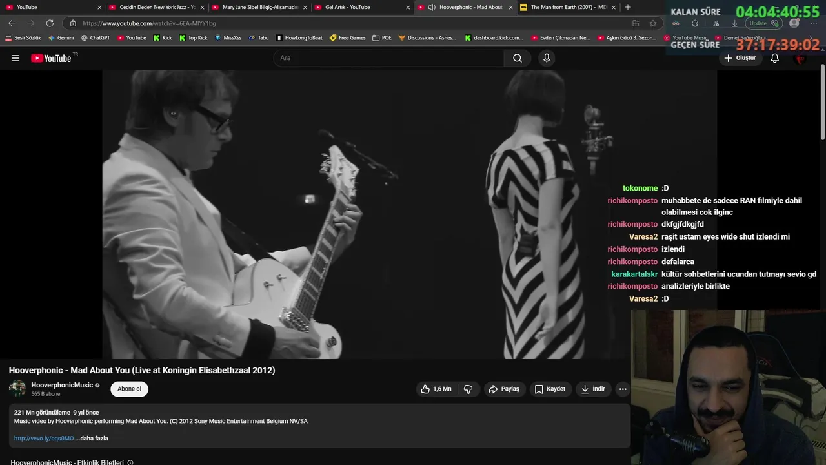826x465 pixels.
Task: Reload the page with refresh icon
Action: (x=50, y=23)
